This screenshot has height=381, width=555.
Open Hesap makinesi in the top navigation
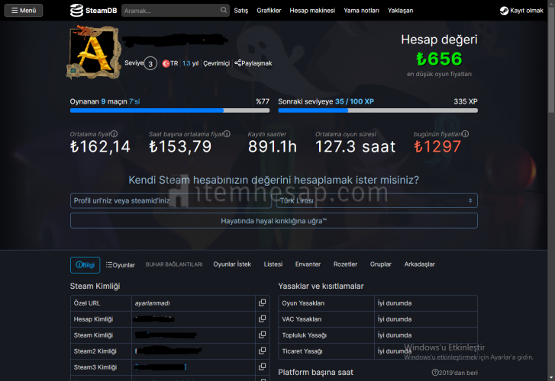coord(312,11)
